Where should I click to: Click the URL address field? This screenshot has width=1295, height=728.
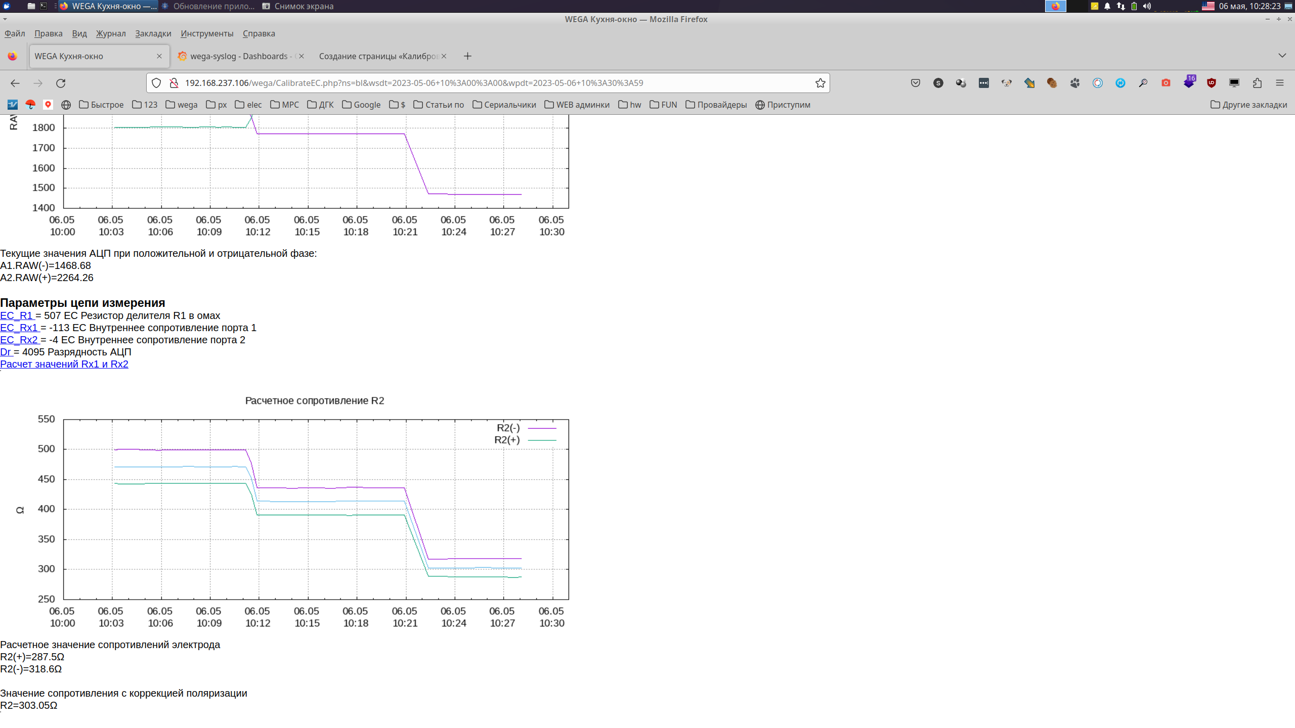click(x=486, y=83)
